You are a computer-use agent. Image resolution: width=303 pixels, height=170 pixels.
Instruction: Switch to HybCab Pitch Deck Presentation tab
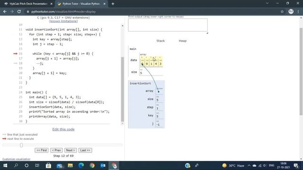[x=27, y=4]
